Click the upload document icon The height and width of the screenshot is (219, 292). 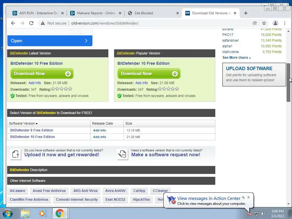(16, 154)
